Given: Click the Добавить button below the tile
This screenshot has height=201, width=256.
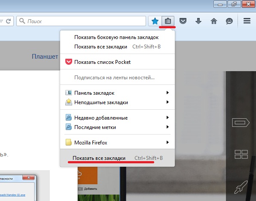Looking at the screenshot, I should tap(88, 189).
